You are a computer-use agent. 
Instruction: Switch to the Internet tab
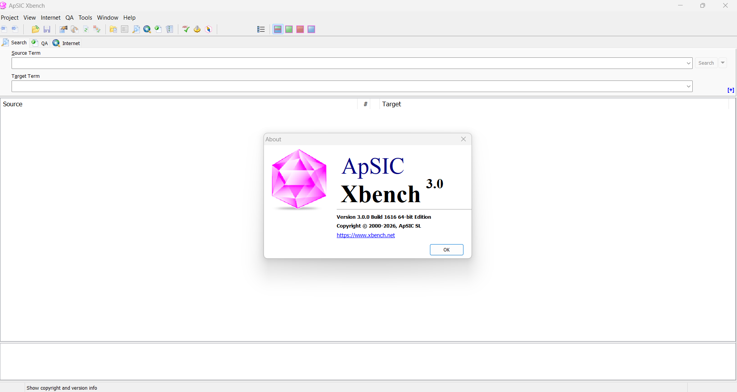(x=67, y=43)
